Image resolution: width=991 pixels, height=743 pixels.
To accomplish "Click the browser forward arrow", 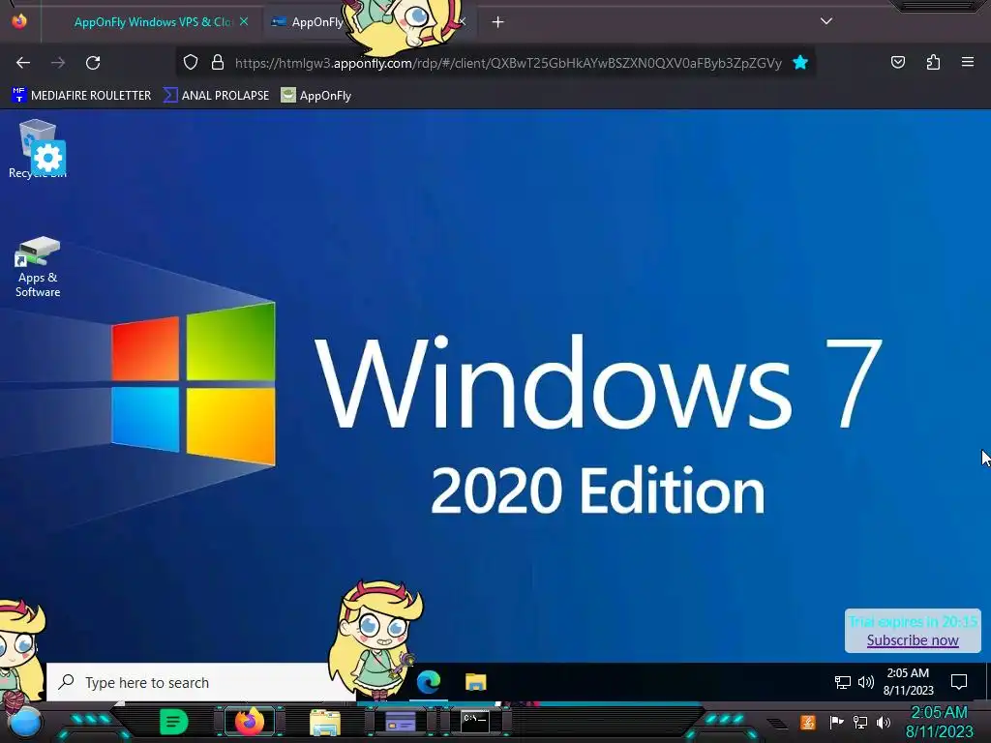I will click(58, 63).
